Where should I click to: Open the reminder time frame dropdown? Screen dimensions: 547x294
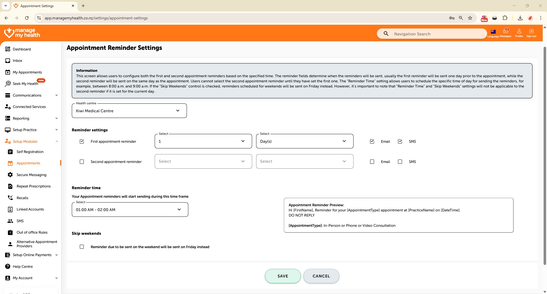[130, 210]
